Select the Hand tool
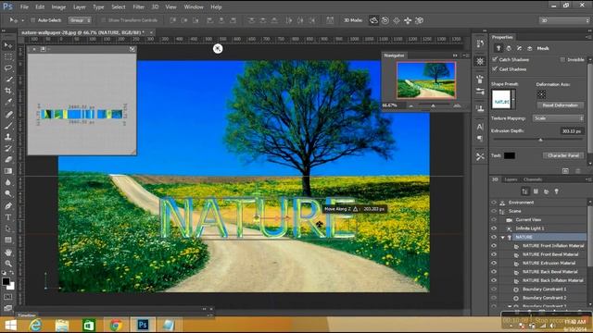Image resolution: width=593 pixels, height=333 pixels. 8,253
